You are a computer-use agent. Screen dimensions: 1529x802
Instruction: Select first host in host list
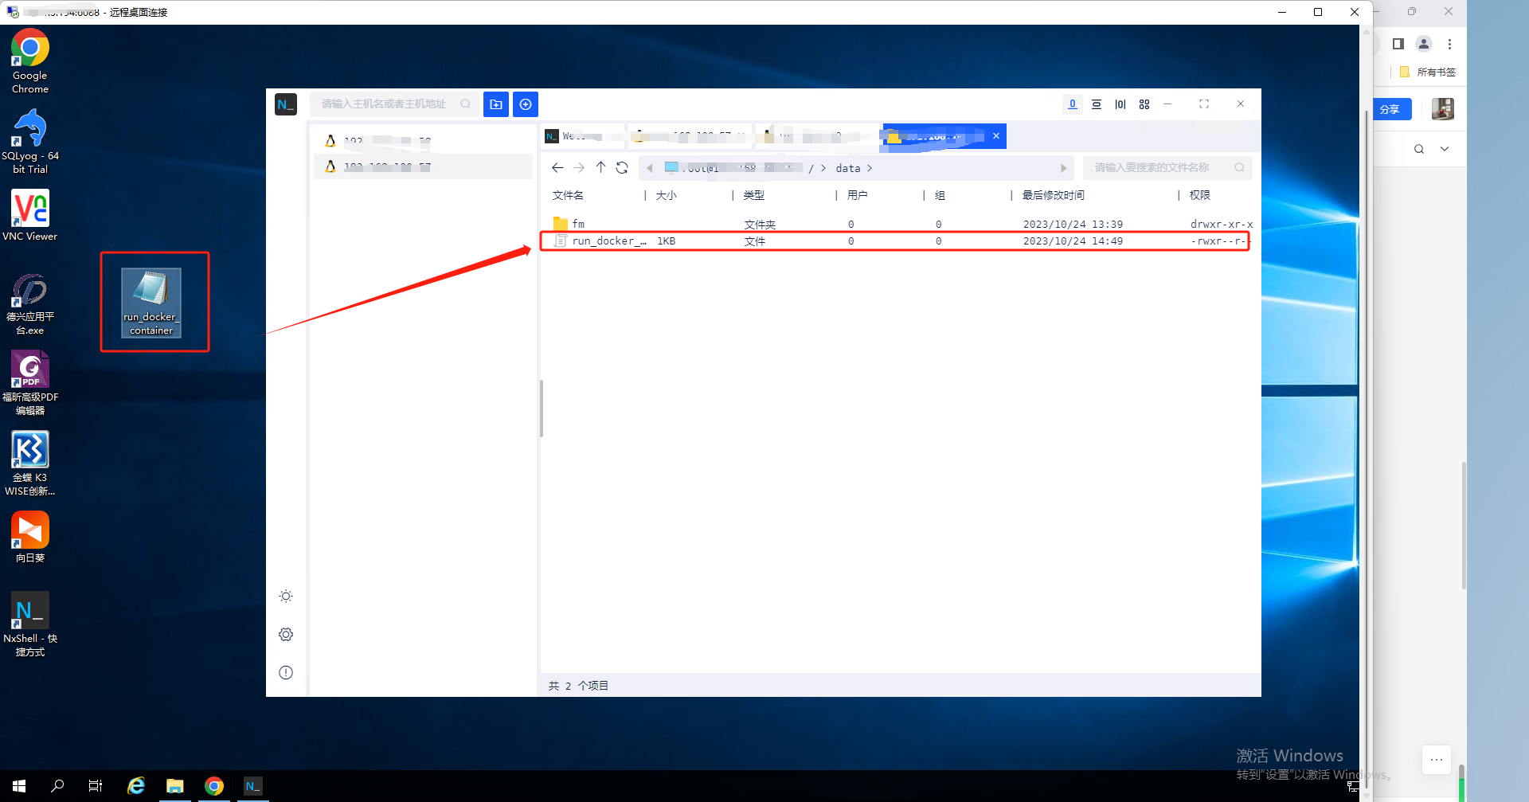423,140
